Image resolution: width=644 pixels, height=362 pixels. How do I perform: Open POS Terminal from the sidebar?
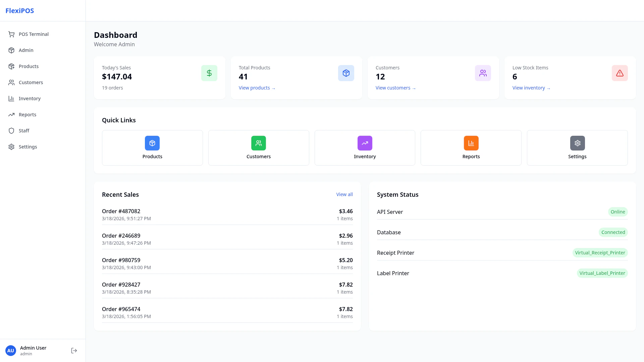(x=34, y=34)
